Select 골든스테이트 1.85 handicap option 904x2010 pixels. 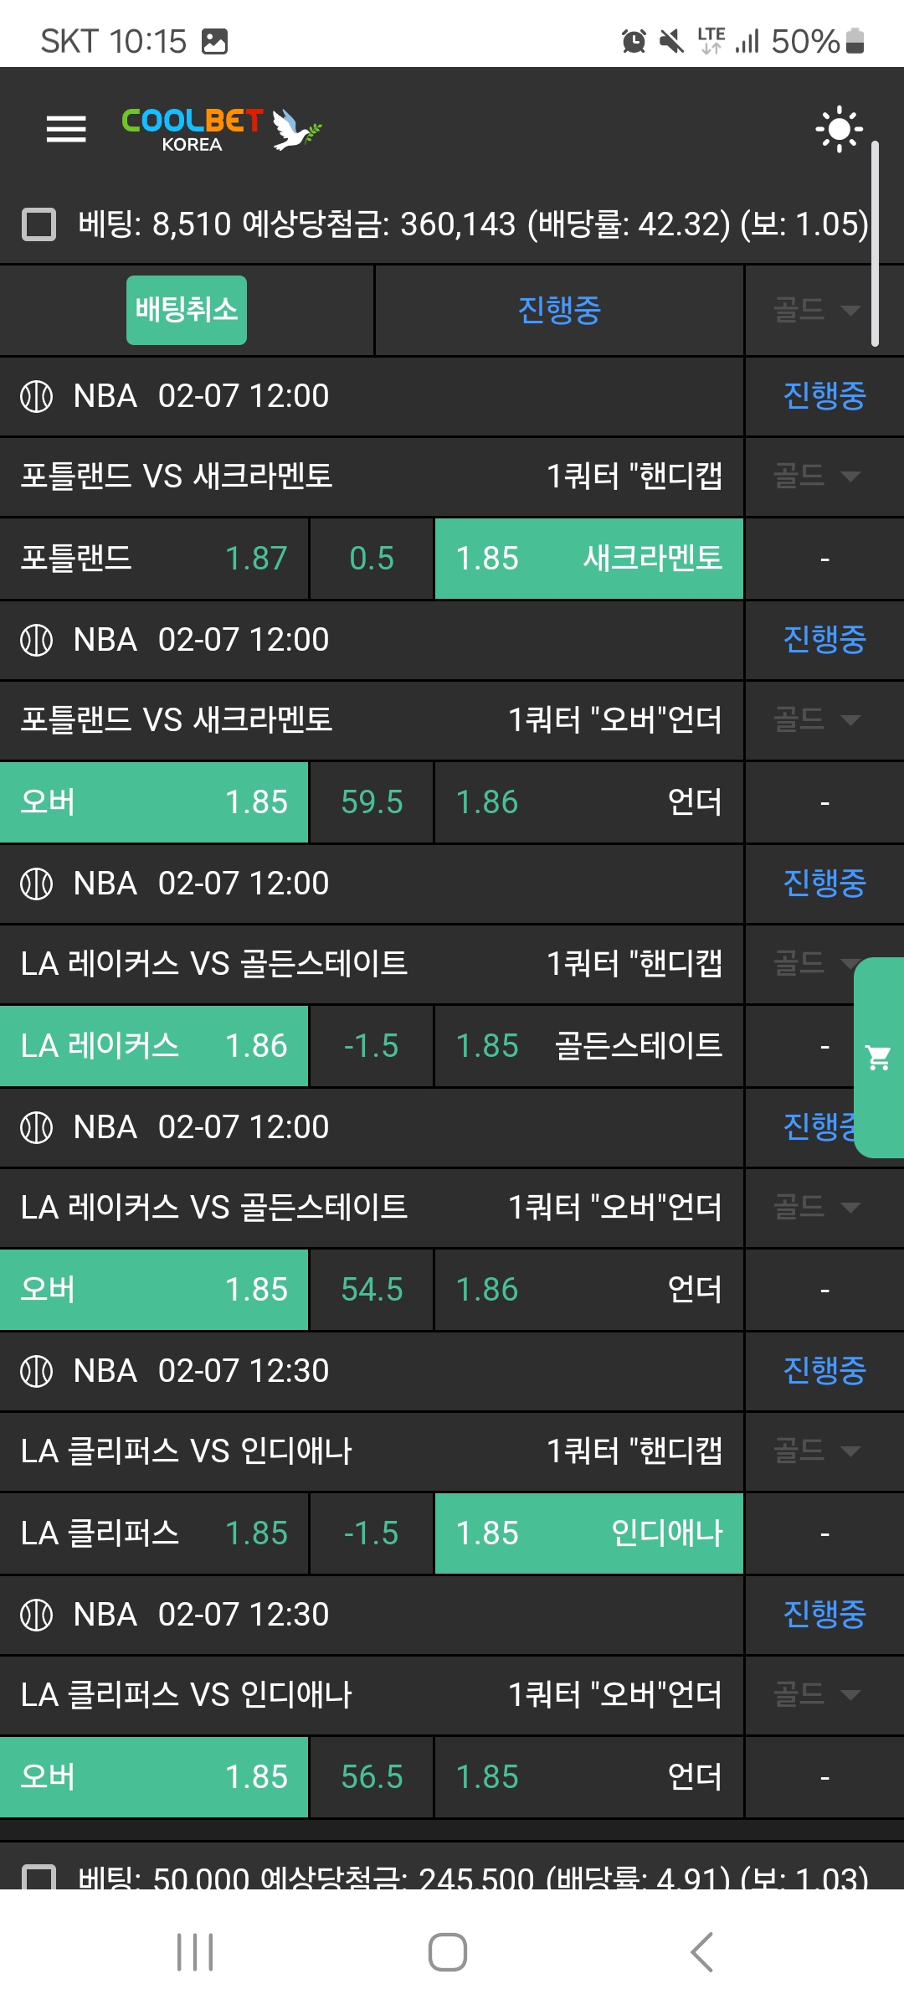(x=588, y=1046)
